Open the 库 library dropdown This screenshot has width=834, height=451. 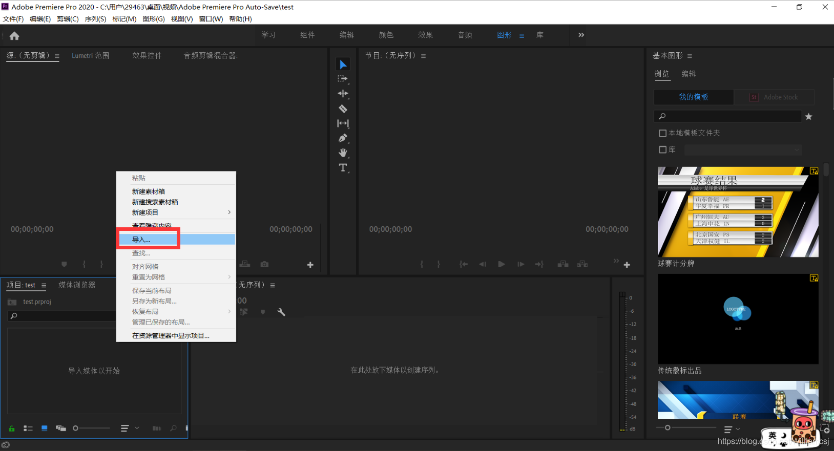(743, 149)
